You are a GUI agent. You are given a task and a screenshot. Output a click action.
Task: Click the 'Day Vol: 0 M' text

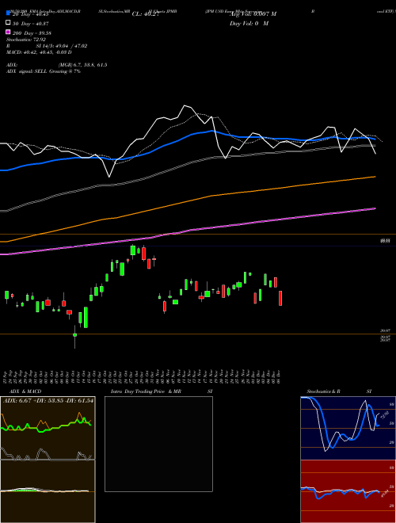pos(249,23)
